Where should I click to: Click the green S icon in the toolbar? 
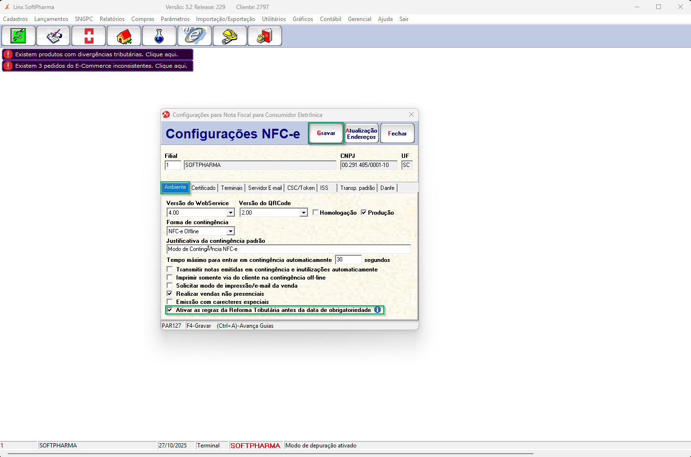pyautogui.click(x=18, y=36)
